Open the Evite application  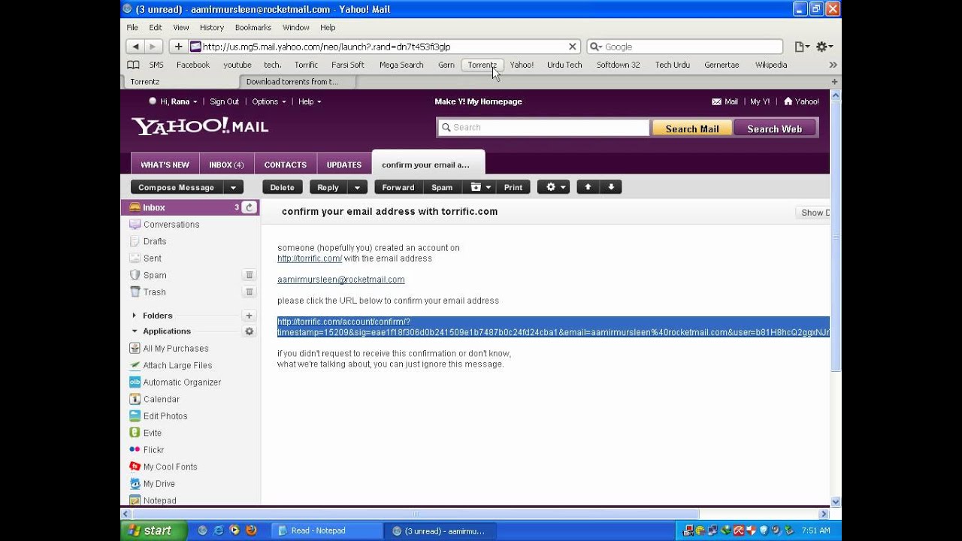pyautogui.click(x=152, y=433)
